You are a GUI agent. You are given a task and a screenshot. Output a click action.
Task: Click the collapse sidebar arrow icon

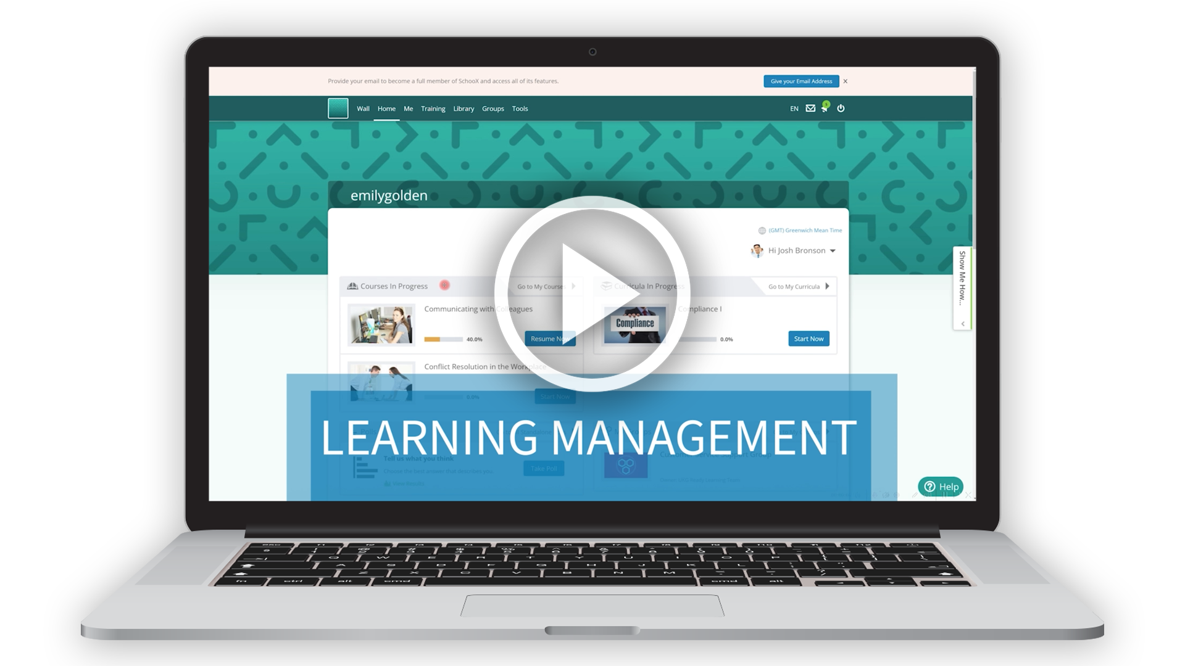[961, 324]
